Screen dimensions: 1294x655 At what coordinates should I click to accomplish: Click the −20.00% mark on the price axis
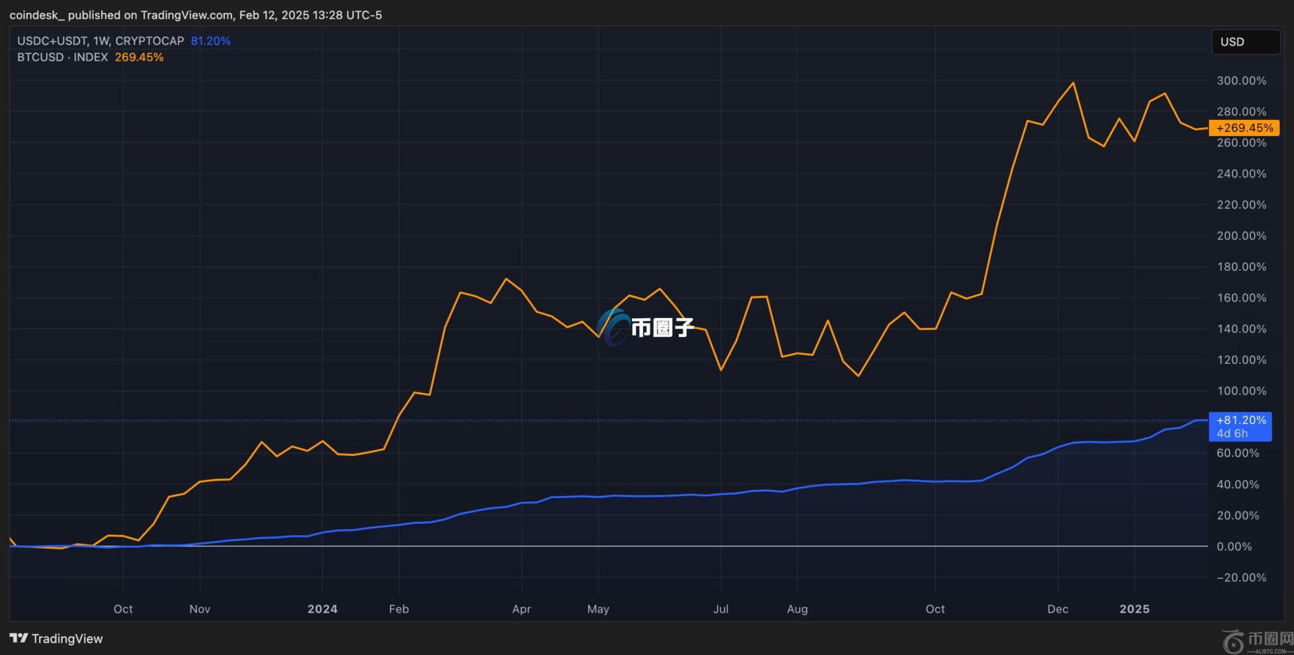1241,578
